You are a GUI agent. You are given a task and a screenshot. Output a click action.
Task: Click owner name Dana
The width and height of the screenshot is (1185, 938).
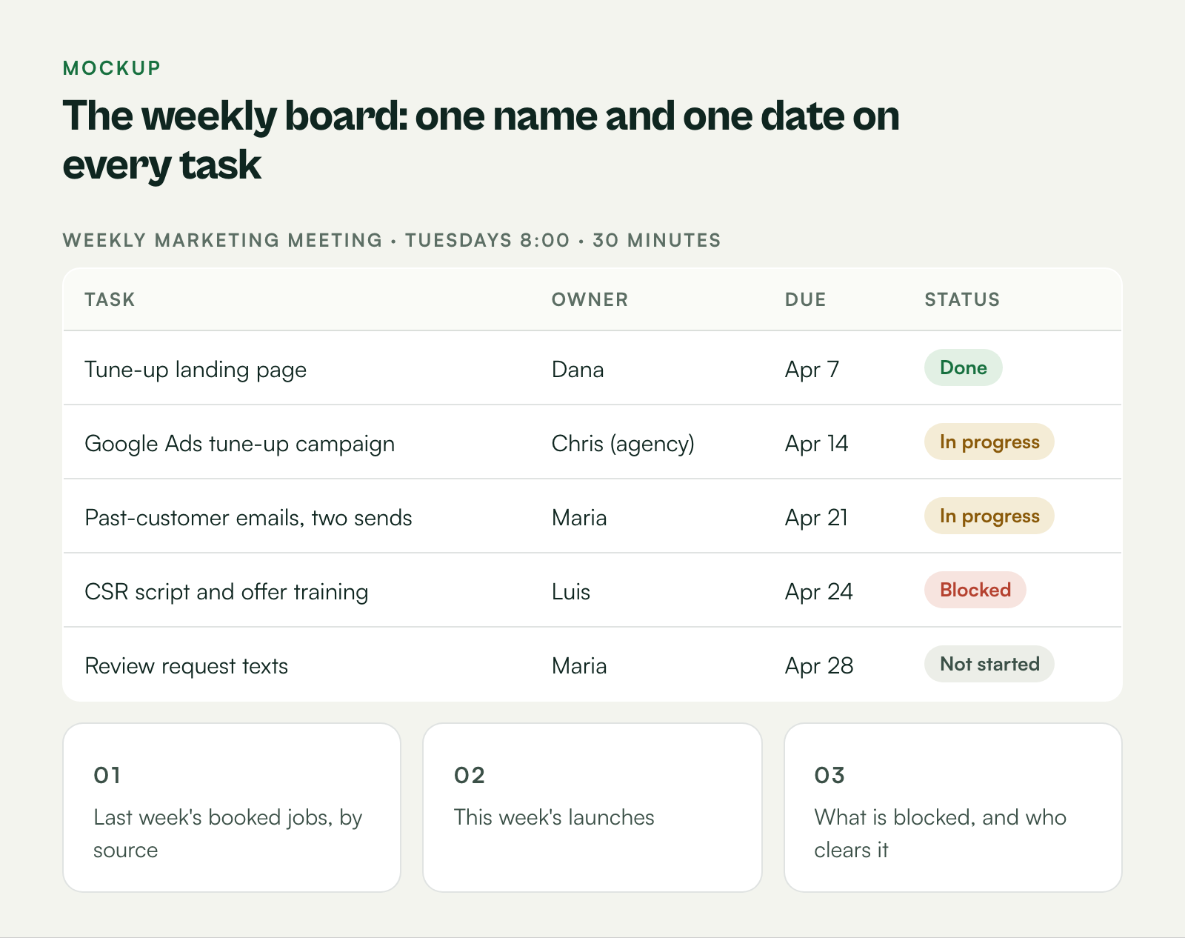tap(578, 369)
